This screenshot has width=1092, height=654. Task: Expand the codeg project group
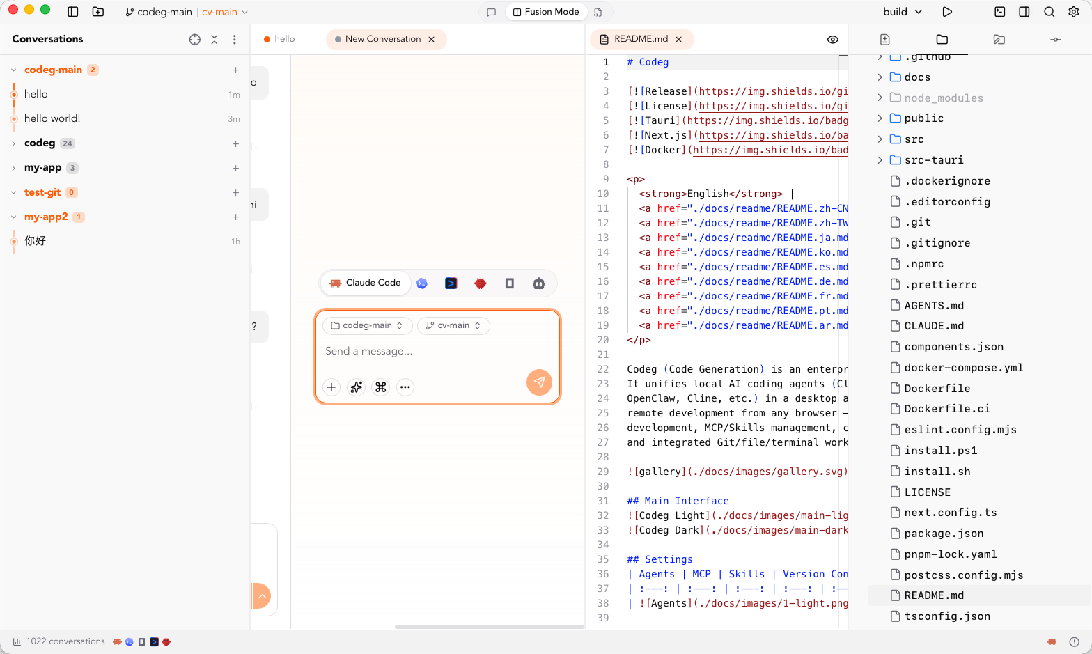point(13,143)
